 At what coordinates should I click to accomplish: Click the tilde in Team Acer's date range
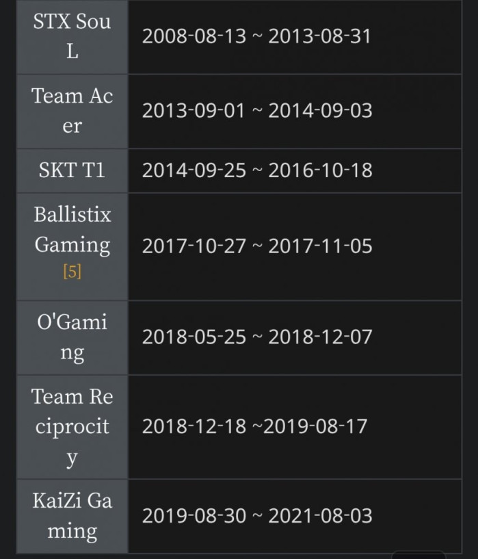[x=257, y=112]
